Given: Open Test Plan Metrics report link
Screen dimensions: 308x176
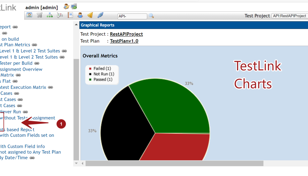Looking at the screenshot, I should tap(15, 45).
